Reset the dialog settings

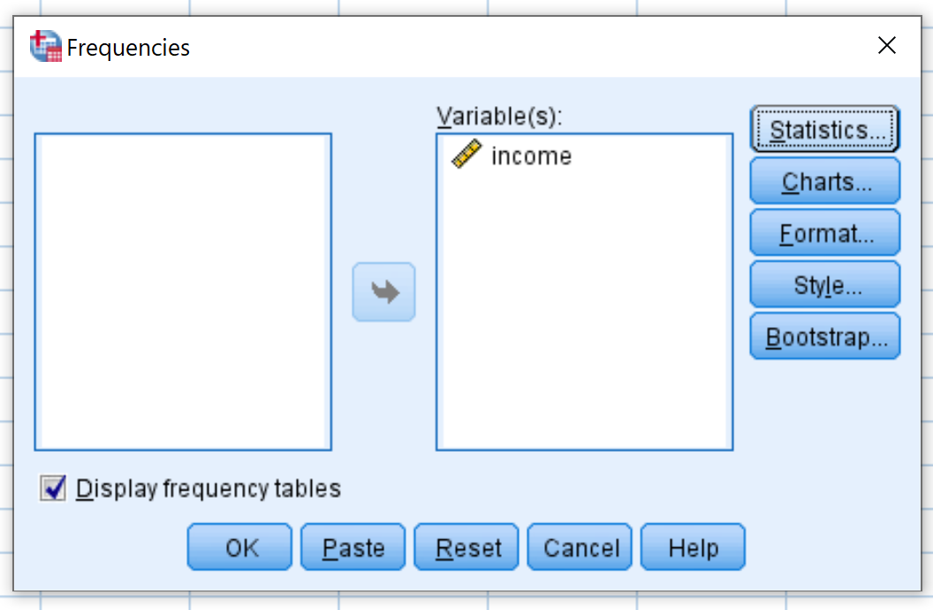466,547
